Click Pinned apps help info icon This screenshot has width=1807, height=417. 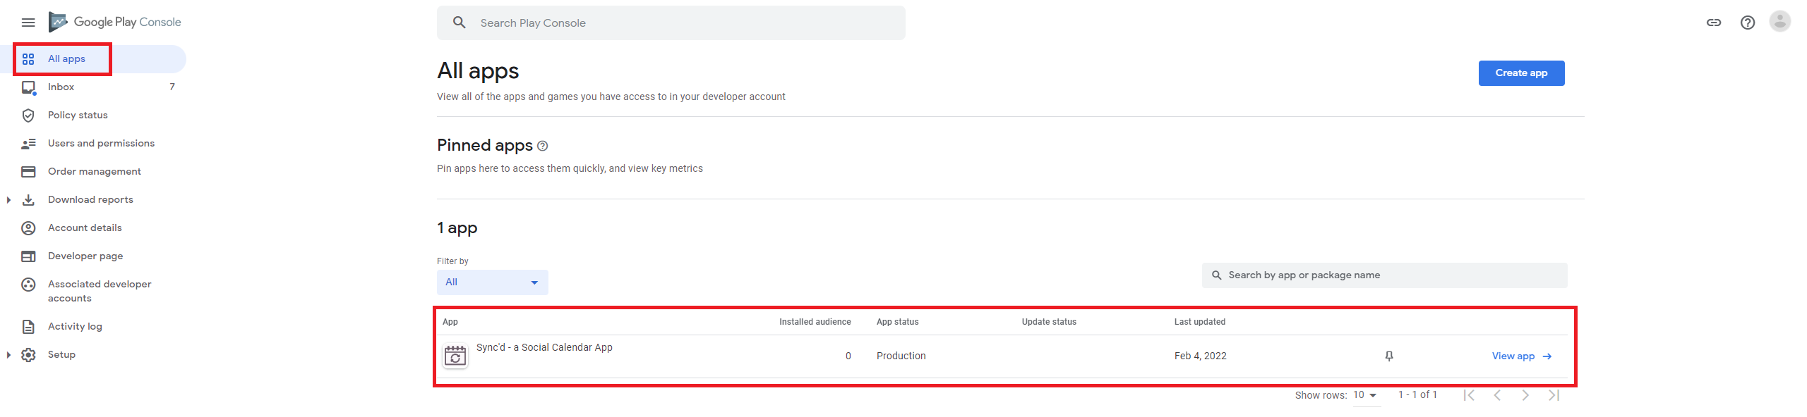[x=542, y=146]
